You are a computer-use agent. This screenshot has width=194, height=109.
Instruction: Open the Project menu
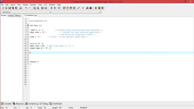25,5
